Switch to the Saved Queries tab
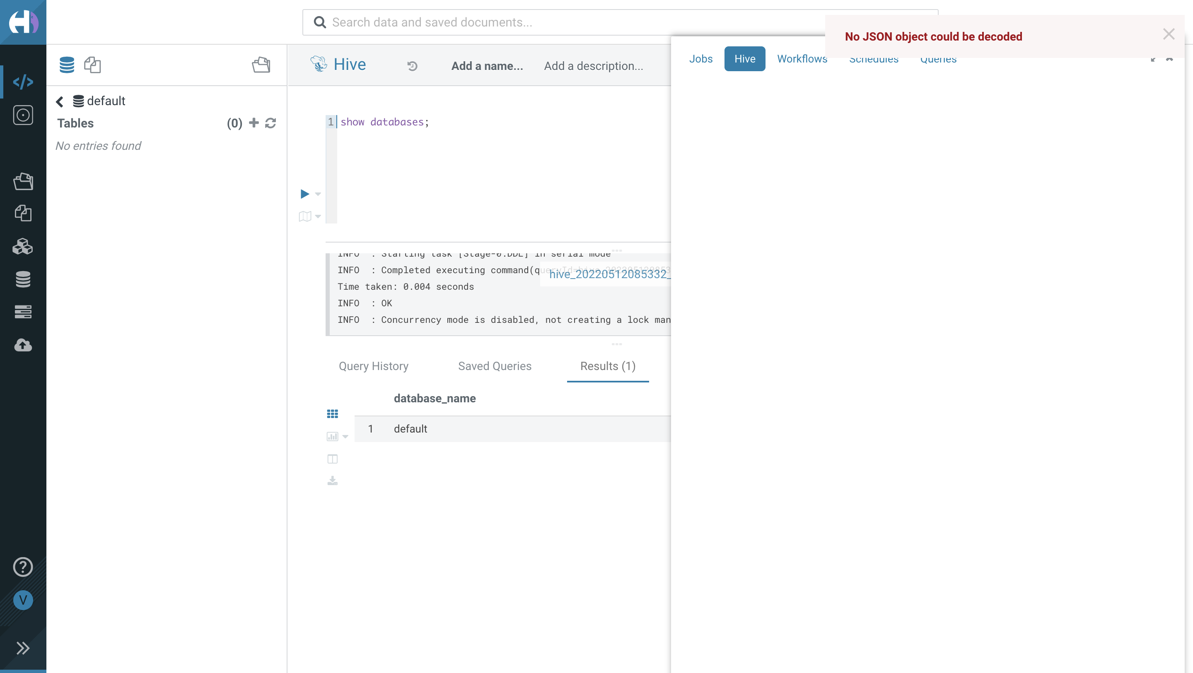This screenshot has width=1193, height=673. [495, 366]
